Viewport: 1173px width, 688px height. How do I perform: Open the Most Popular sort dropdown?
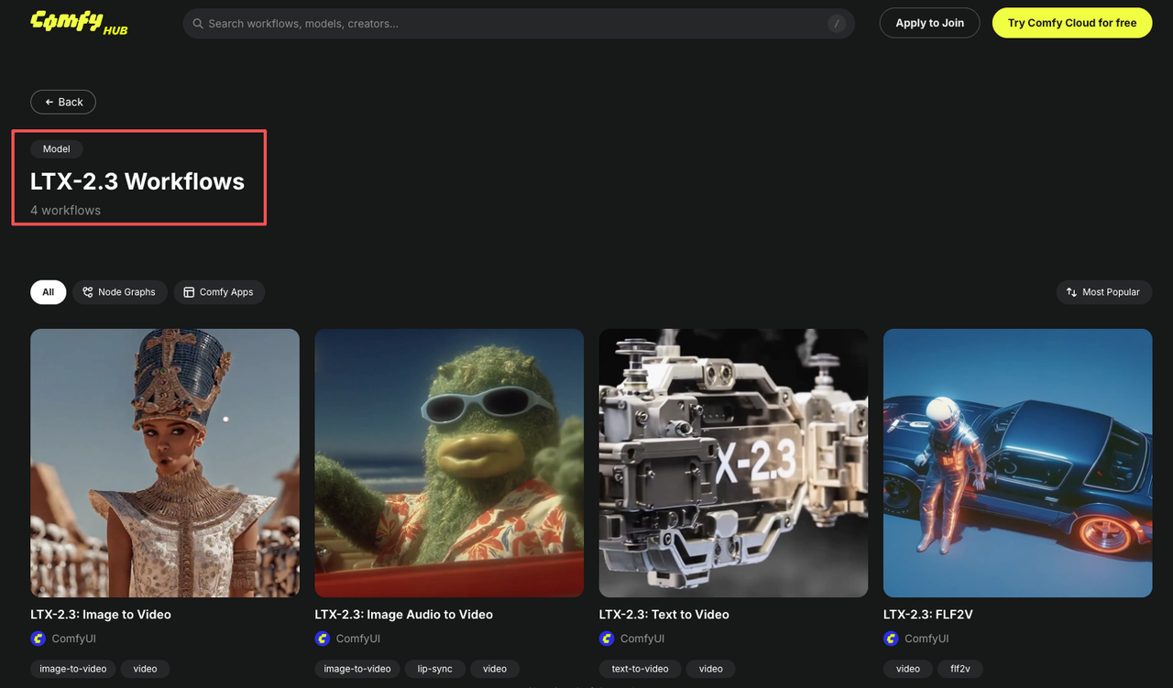pyautogui.click(x=1103, y=292)
